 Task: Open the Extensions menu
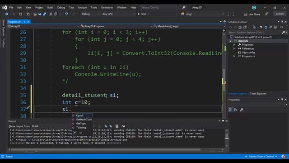pyautogui.click(x=107, y=8)
